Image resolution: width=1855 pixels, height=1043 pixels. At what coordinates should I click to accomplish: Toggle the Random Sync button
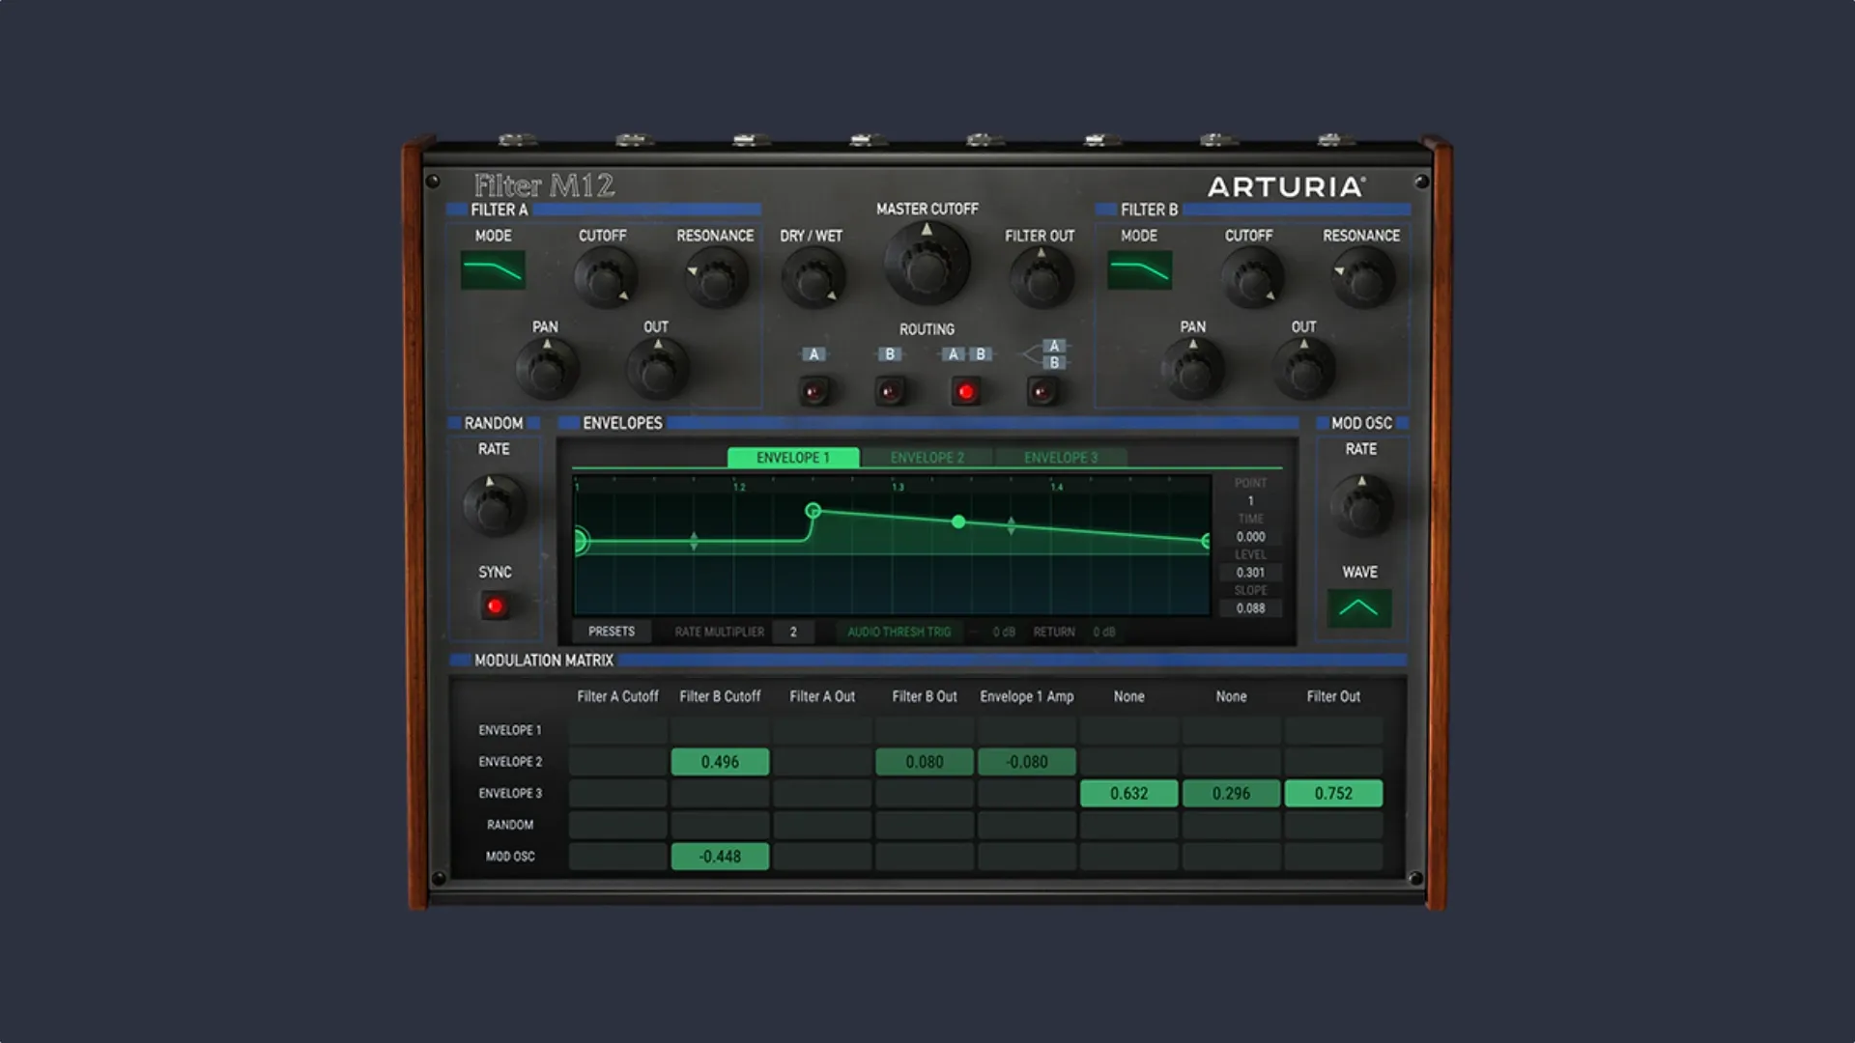click(x=495, y=606)
